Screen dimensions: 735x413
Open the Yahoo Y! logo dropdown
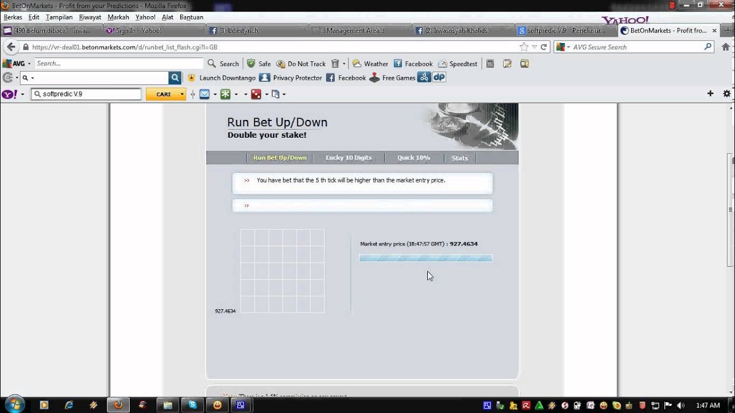click(x=22, y=94)
